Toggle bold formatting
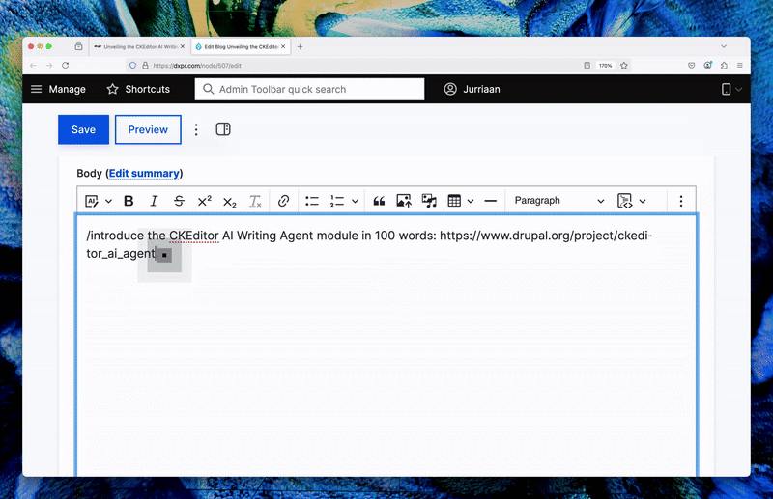This screenshot has height=499, width=773. point(129,201)
